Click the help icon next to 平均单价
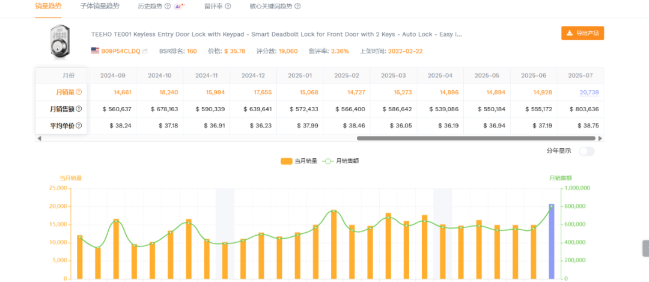Image resolution: width=649 pixels, height=282 pixels. (x=79, y=126)
